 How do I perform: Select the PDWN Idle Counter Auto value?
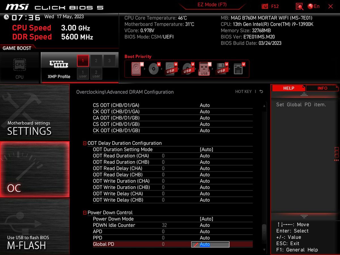click(x=205, y=225)
